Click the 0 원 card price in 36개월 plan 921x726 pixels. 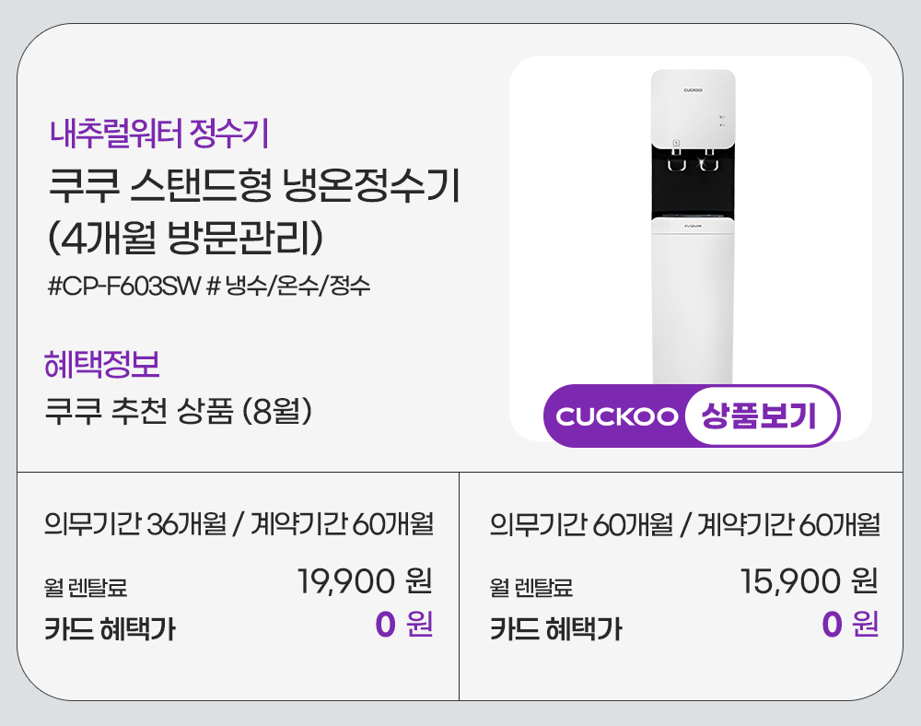pyautogui.click(x=403, y=626)
